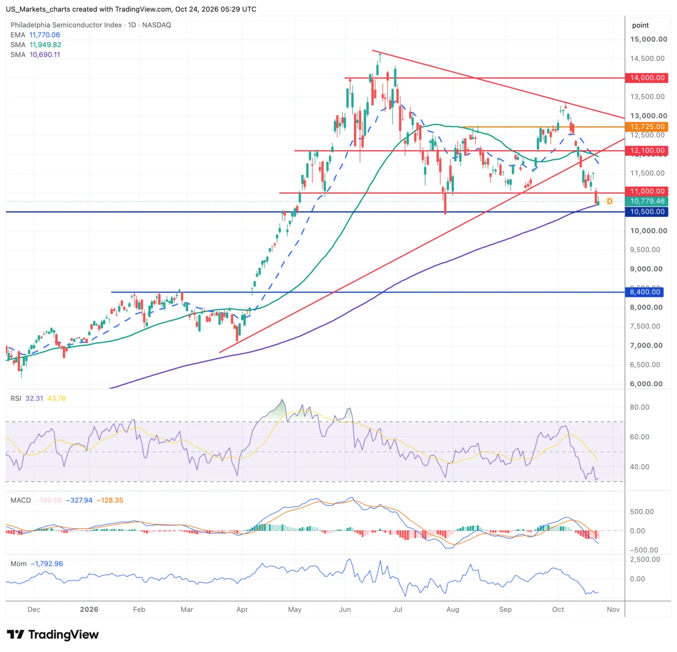The height and width of the screenshot is (652, 677).
Task: Click the MACD indicator legend label
Action: [21, 500]
